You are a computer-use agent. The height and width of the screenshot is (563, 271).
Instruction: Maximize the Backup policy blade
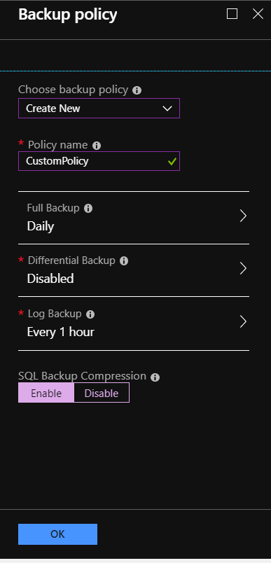(232, 14)
